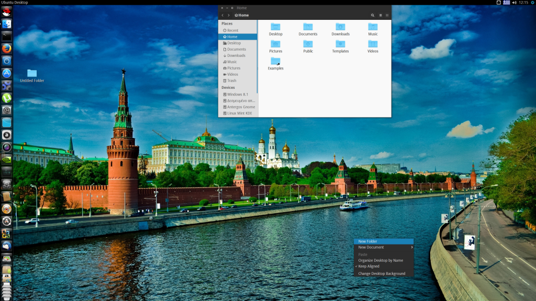Expand the New Document submenu arrow

[x=411, y=247]
